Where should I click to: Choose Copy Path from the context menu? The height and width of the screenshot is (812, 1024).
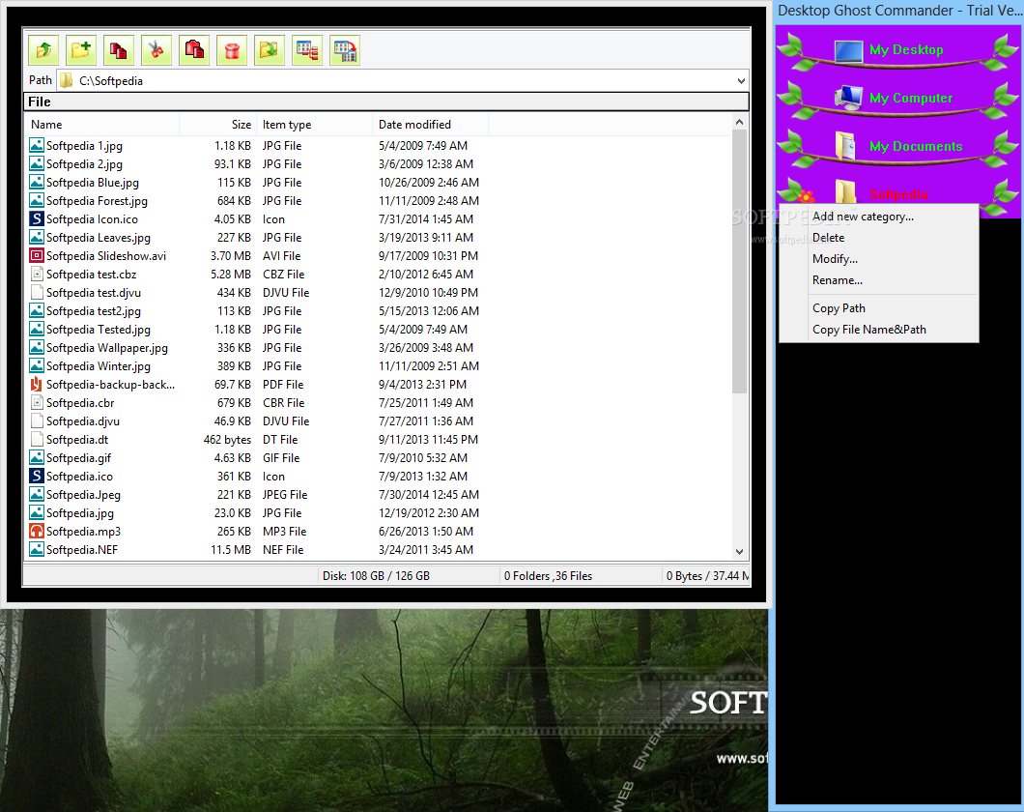pos(839,308)
